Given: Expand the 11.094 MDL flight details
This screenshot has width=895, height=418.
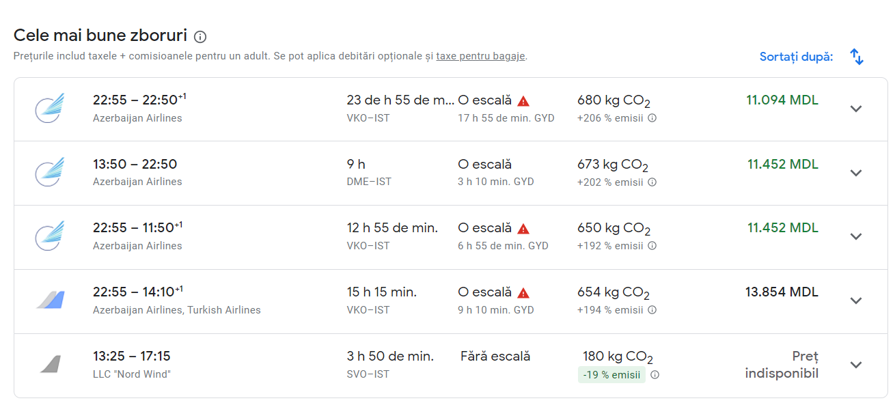Looking at the screenshot, I should click(856, 109).
